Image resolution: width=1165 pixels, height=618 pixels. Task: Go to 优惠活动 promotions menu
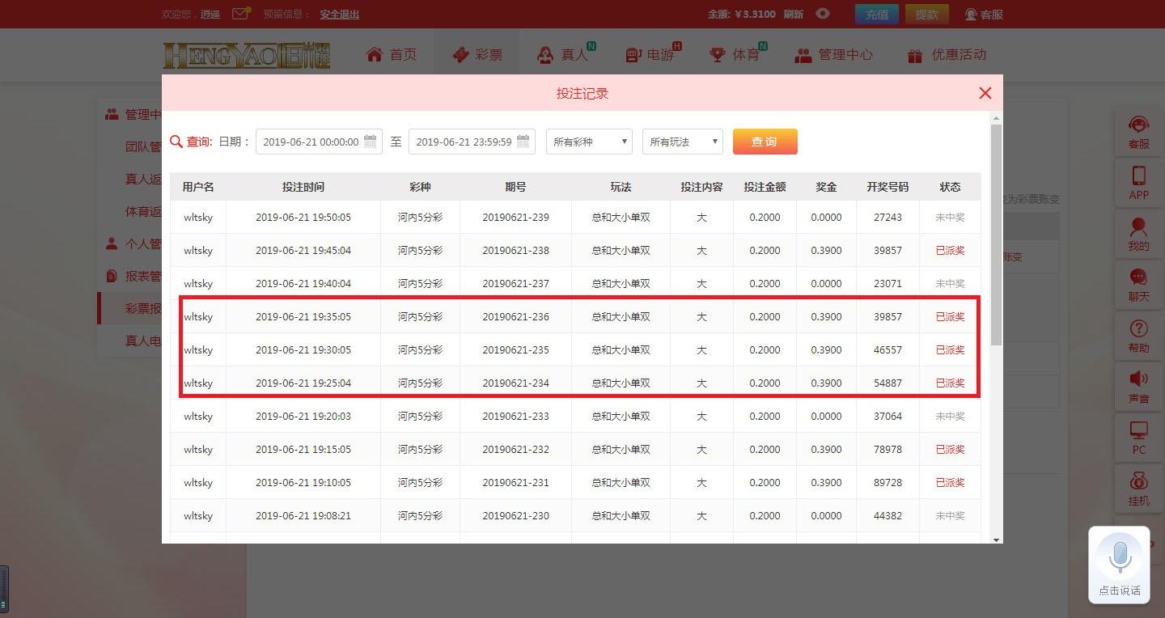click(x=947, y=54)
